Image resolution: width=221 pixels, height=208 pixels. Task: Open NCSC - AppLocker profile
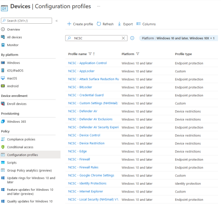pyautogui.click(x=81, y=71)
